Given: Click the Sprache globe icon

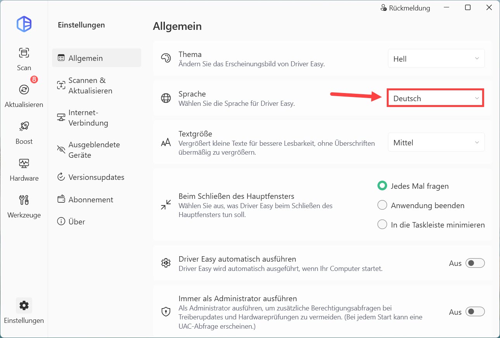Looking at the screenshot, I should [166, 98].
